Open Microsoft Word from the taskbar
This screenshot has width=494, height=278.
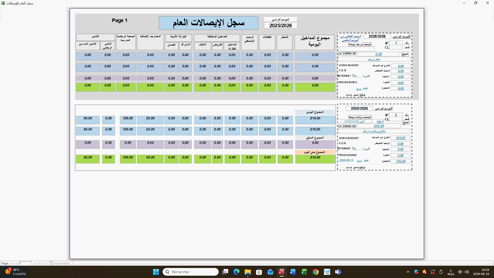click(x=293, y=272)
